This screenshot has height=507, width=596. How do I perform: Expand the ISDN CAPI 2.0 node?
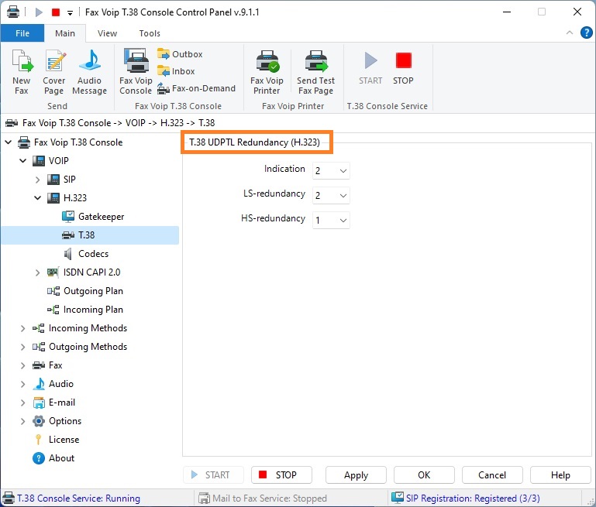point(38,272)
